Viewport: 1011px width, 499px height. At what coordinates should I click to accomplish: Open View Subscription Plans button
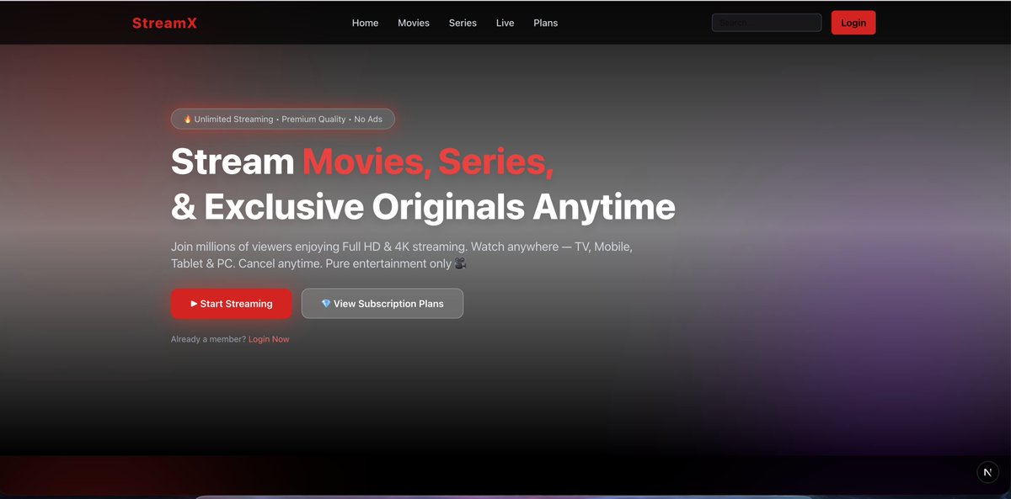click(x=382, y=304)
